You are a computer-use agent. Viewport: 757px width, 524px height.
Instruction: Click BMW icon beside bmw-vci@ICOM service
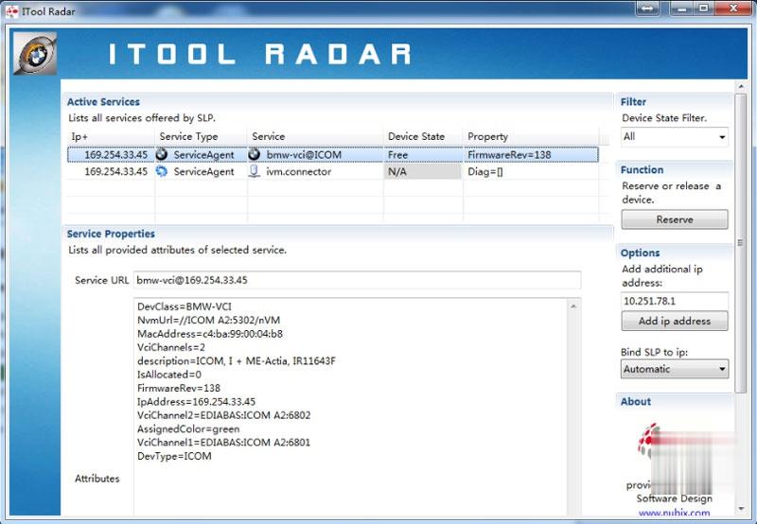[x=254, y=154]
